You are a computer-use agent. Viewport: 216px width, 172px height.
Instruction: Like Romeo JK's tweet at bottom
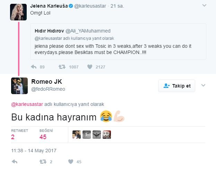(x=71, y=162)
